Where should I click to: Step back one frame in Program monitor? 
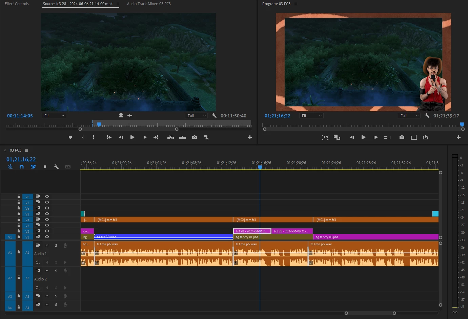coord(352,137)
